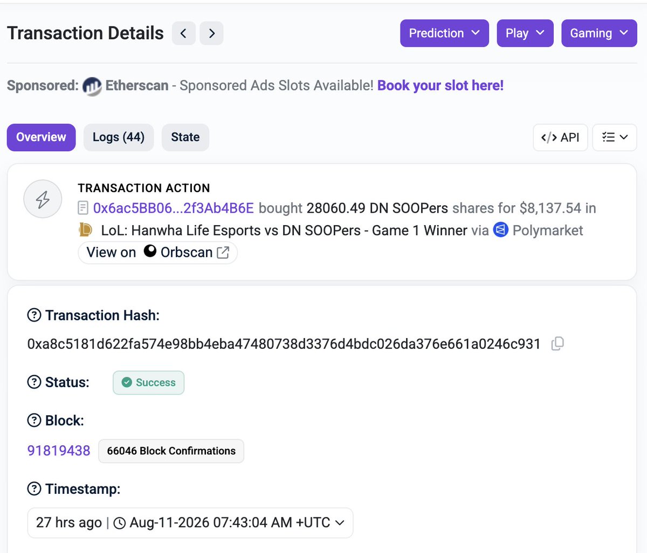This screenshot has width=647, height=553.
Task: Switch to Logs (44) tab
Action: pos(119,137)
